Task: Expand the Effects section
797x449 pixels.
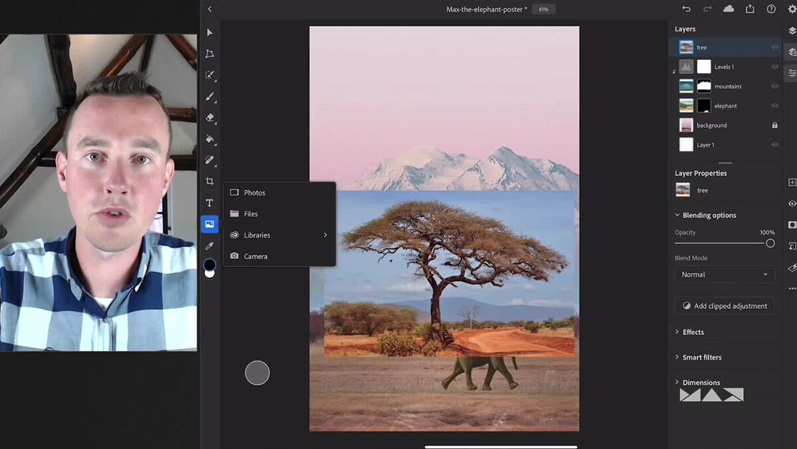Action: [x=693, y=332]
